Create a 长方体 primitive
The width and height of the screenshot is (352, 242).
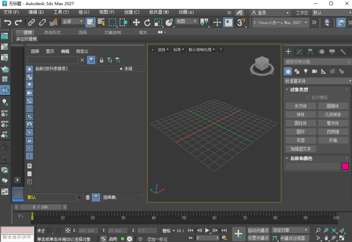[300, 106]
